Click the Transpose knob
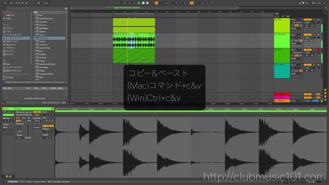 (20, 128)
